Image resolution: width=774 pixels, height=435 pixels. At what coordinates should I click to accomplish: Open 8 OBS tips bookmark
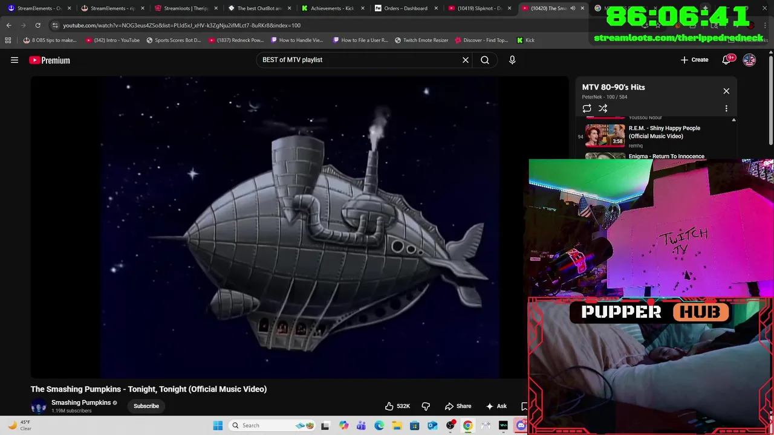[50, 40]
